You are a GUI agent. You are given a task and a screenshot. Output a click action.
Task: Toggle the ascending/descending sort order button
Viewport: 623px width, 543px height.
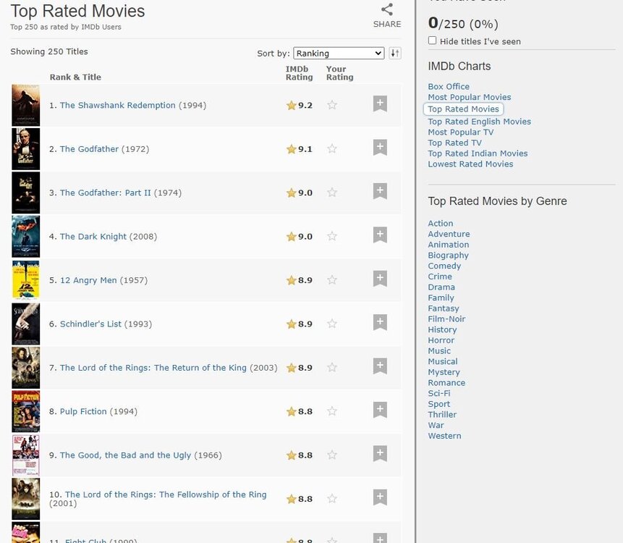click(394, 53)
